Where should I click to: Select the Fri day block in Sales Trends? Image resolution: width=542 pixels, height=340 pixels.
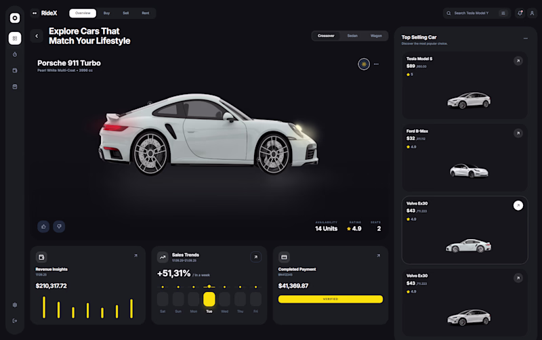(x=256, y=299)
